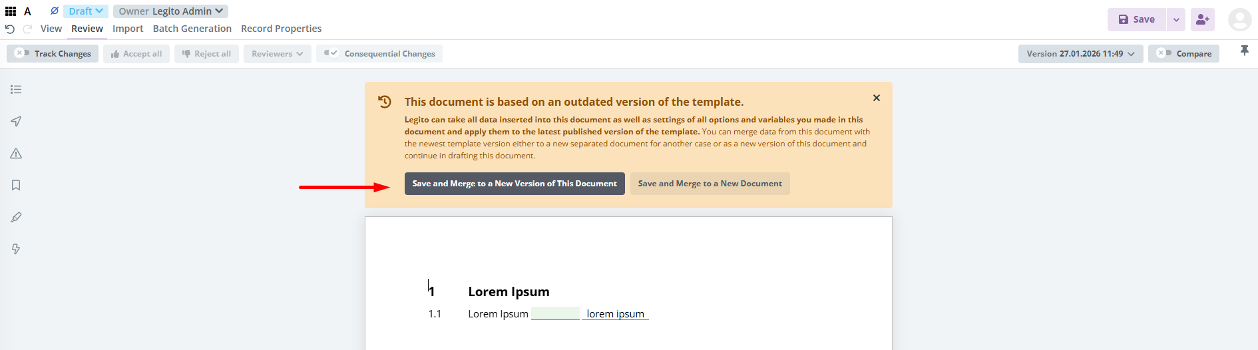Open the warnings triangle sidebar icon
Viewport: 1258px width, 350px height.
pyautogui.click(x=16, y=154)
